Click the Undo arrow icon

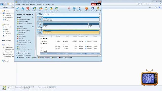(x=23, y=8)
